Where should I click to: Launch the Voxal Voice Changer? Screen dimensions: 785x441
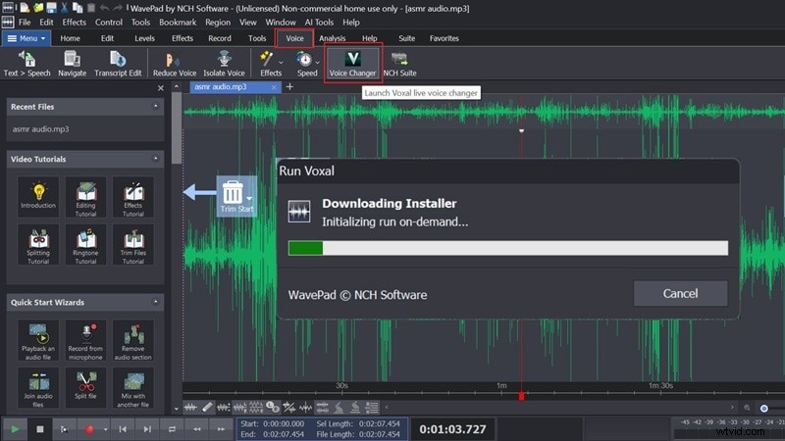[352, 64]
